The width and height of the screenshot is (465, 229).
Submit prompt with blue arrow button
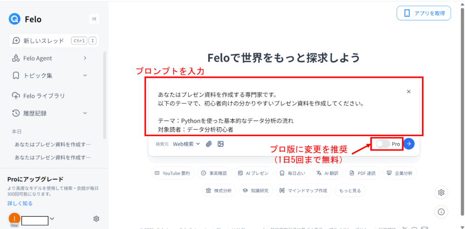(x=409, y=144)
